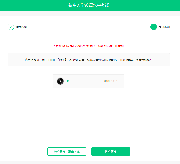Click the 00:00 current playback time

point(107,81)
